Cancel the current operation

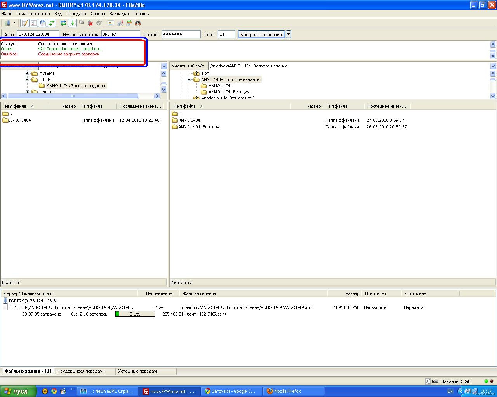81,23
